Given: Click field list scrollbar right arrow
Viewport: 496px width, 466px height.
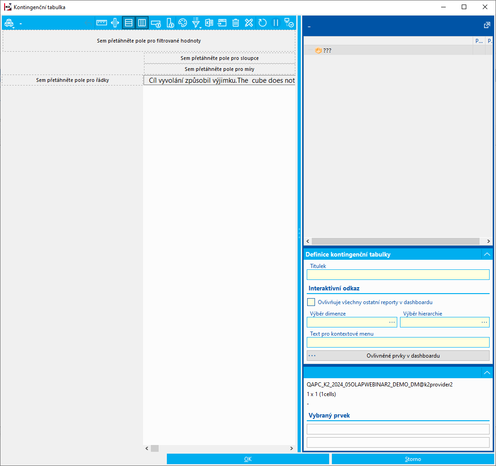Looking at the screenshot, I should click(488, 241).
